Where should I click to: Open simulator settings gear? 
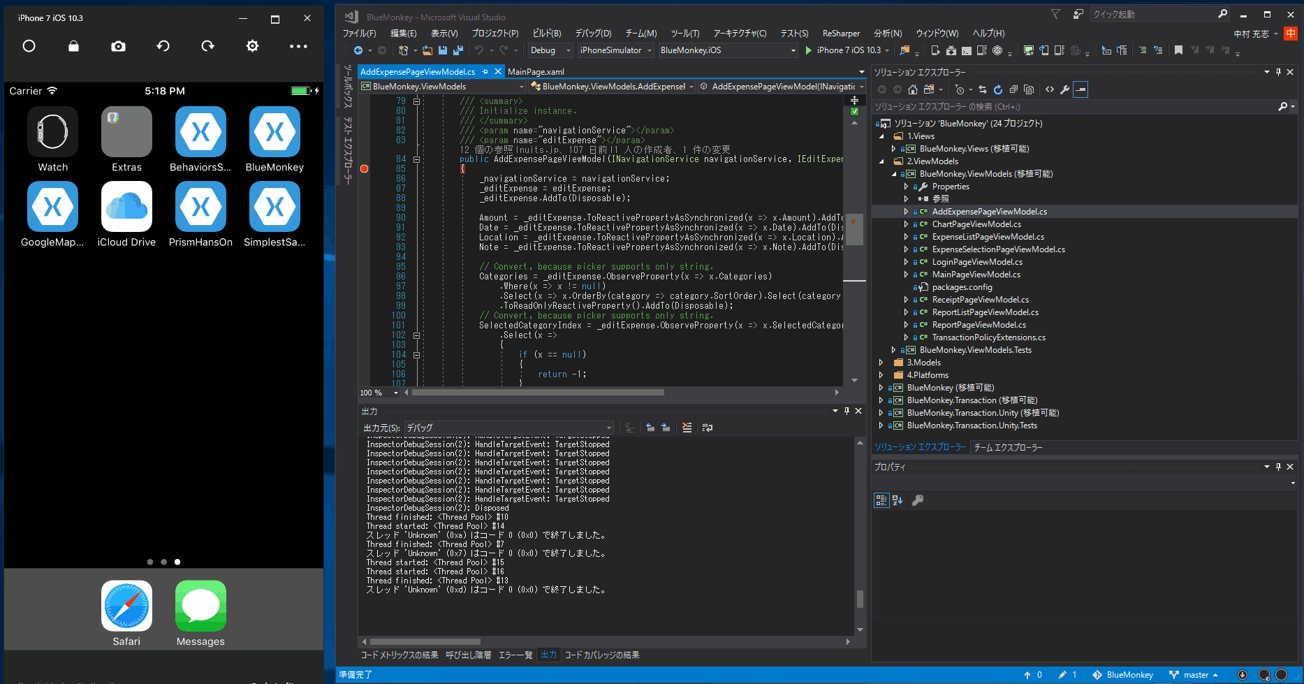pos(252,46)
